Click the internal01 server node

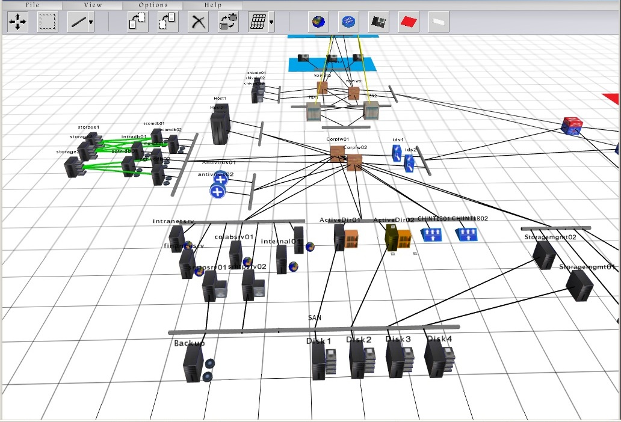(x=282, y=259)
